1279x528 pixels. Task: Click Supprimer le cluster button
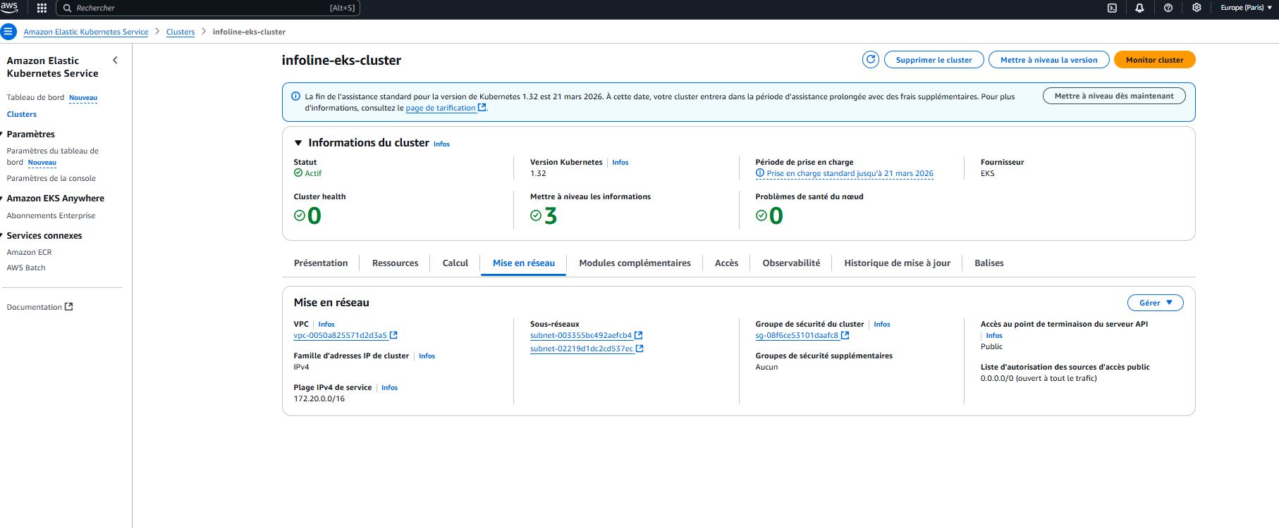pos(934,60)
